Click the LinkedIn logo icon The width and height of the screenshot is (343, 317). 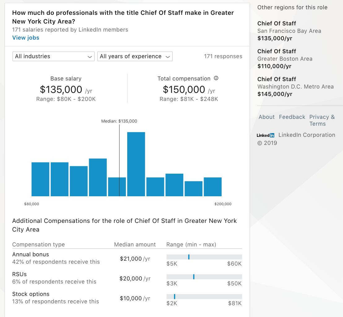(x=265, y=135)
